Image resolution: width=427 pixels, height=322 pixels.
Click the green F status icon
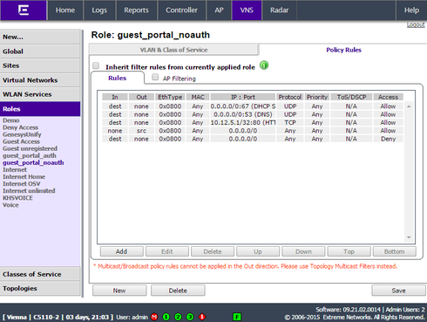point(237,317)
